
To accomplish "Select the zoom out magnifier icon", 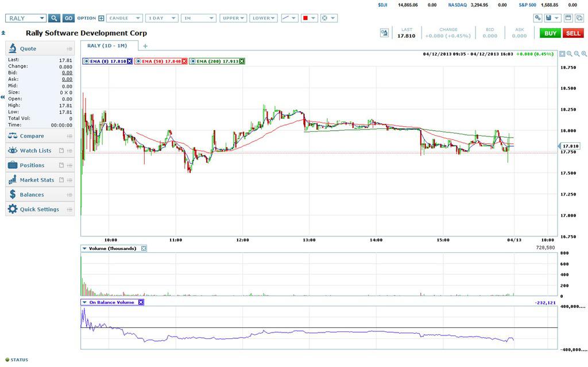I will pos(577,53).
